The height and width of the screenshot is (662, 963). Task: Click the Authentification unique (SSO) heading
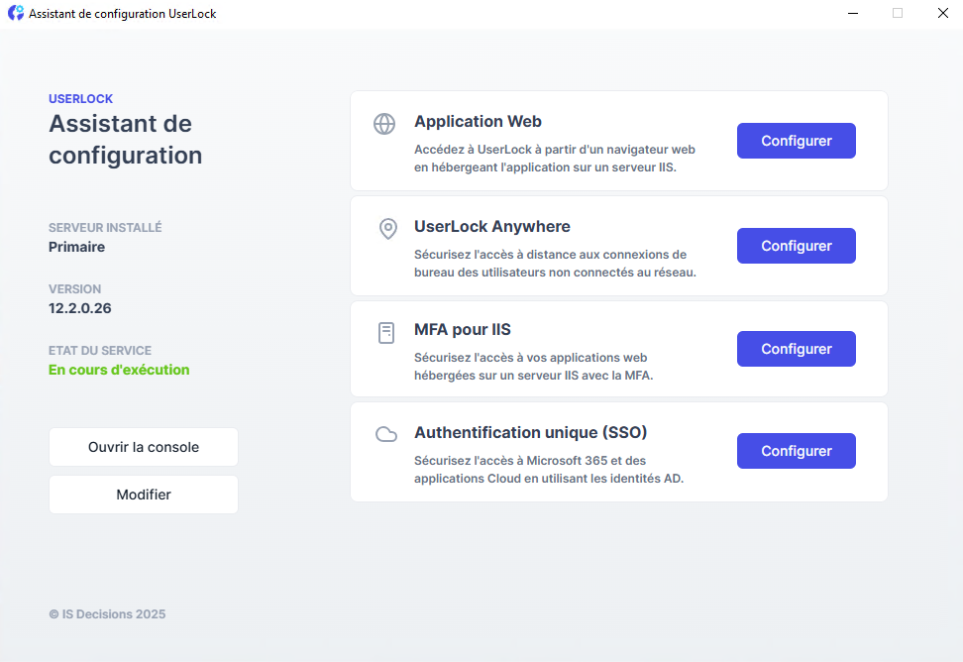coord(531,432)
